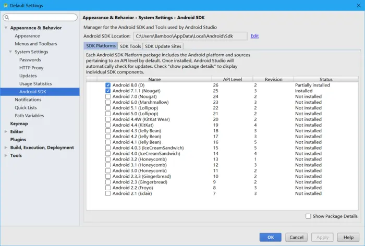Check Android 3.2 (Honeycomb) checkbox
Image resolution: width=365 pixels, height=246 pixels.
click(108, 159)
